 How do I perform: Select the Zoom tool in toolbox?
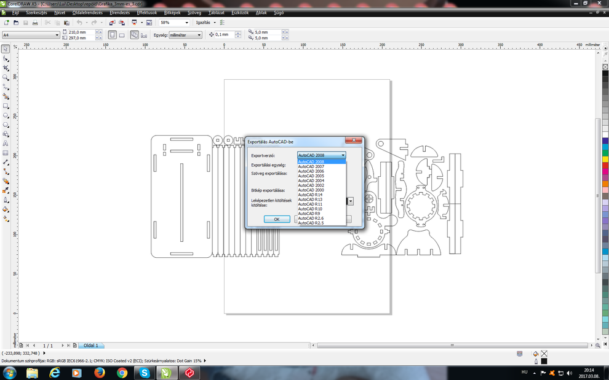(x=6, y=77)
